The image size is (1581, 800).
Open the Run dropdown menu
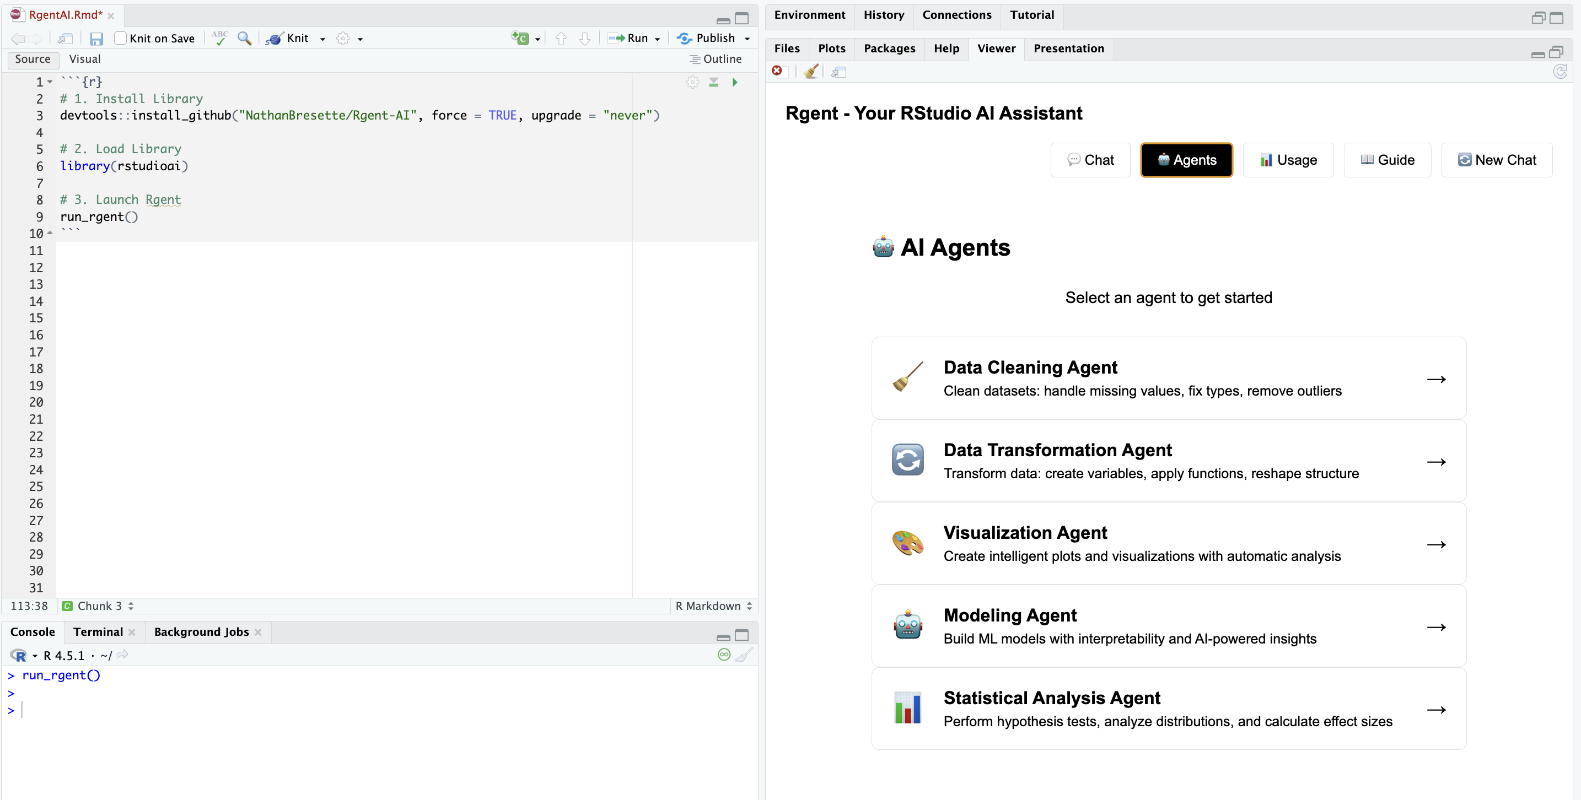[x=656, y=38]
